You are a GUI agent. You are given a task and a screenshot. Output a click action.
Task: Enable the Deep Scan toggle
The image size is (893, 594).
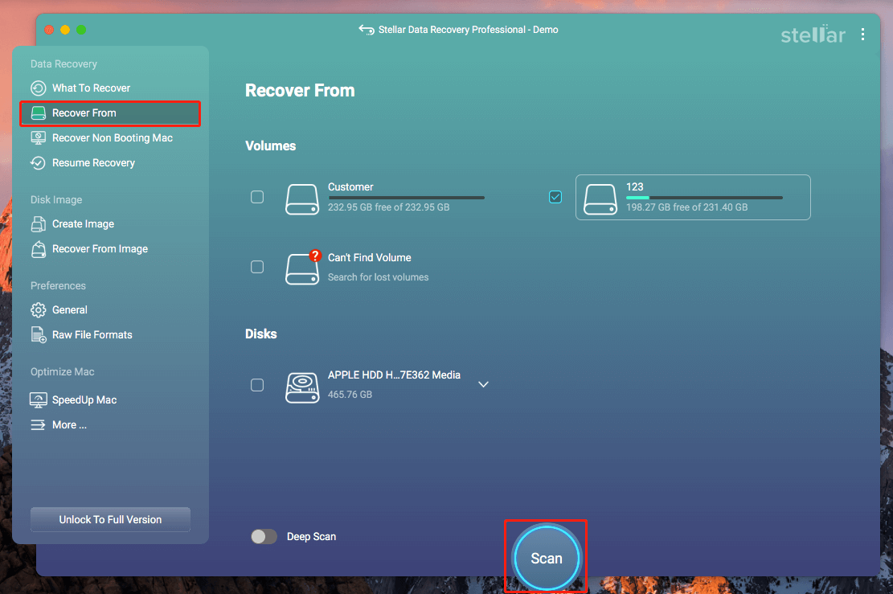tap(264, 536)
